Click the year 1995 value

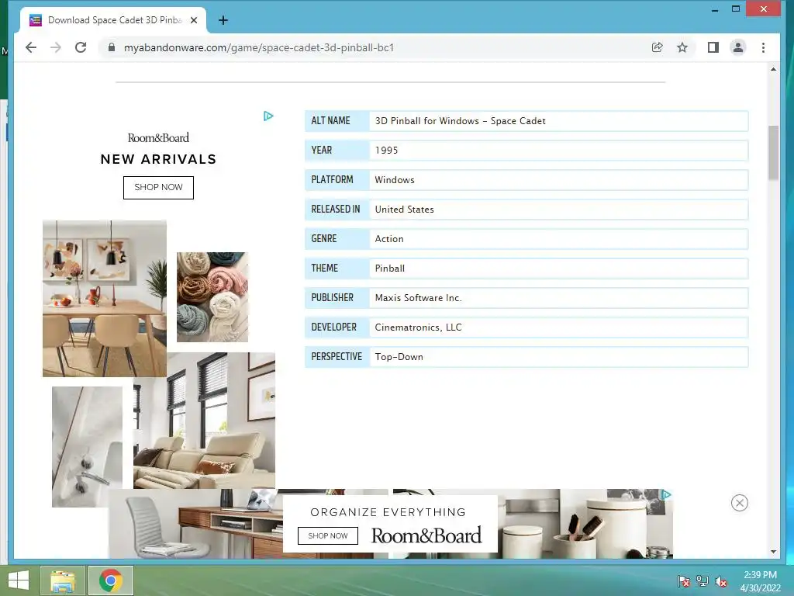386,151
